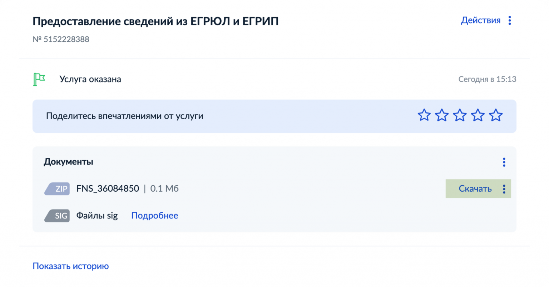Open the document options menu in Документы card

(x=504, y=162)
